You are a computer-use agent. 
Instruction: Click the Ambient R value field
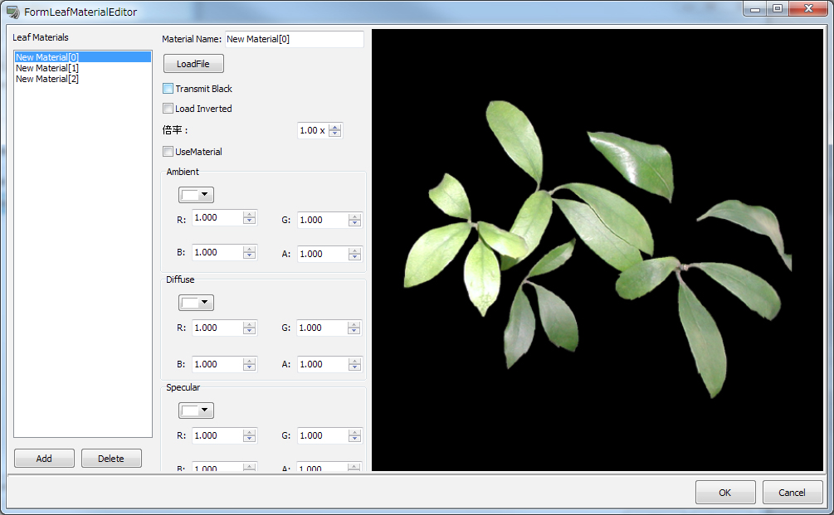(x=217, y=217)
